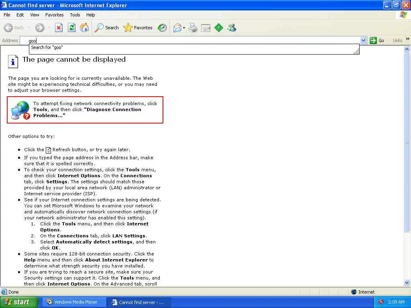Screen dimensions: 411x308
Task: Expand the Links toolbar chevron
Action: point(408,39)
